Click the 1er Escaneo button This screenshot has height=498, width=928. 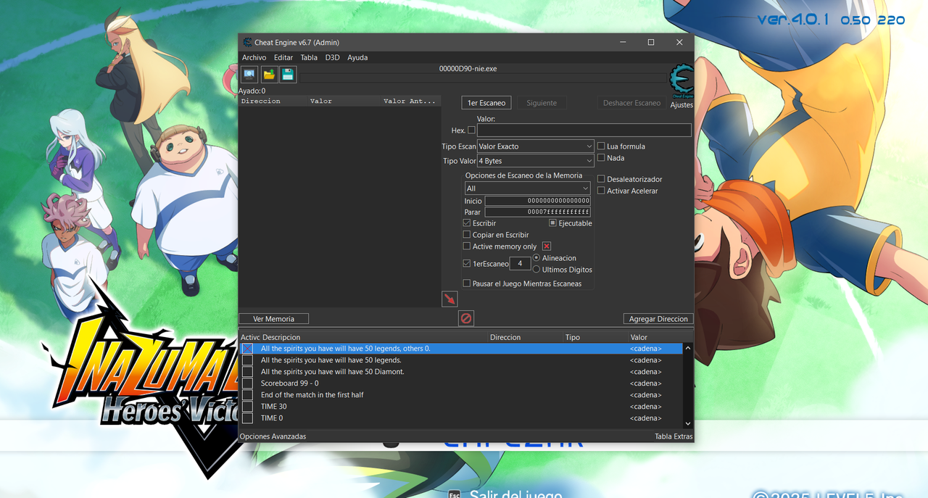tap(486, 103)
